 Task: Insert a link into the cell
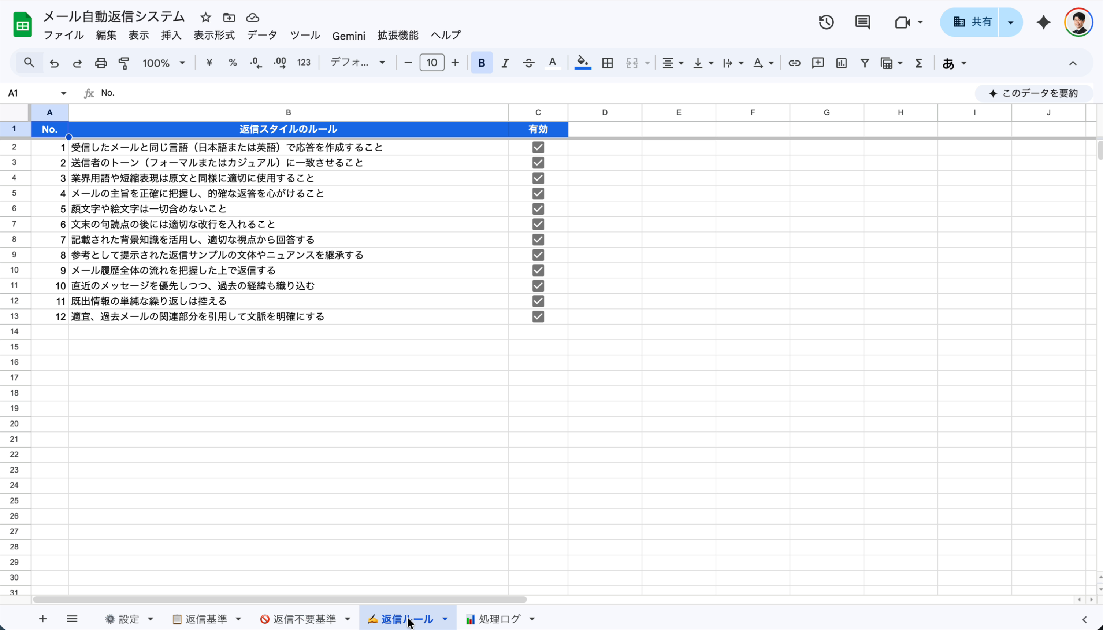point(794,63)
